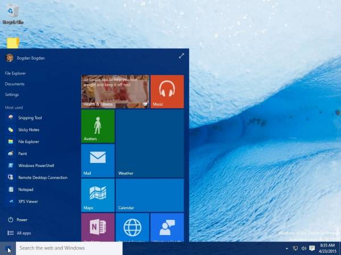Viewport: 341px width, 255px height.
Task: Open the globe browser tile
Action: point(132,227)
